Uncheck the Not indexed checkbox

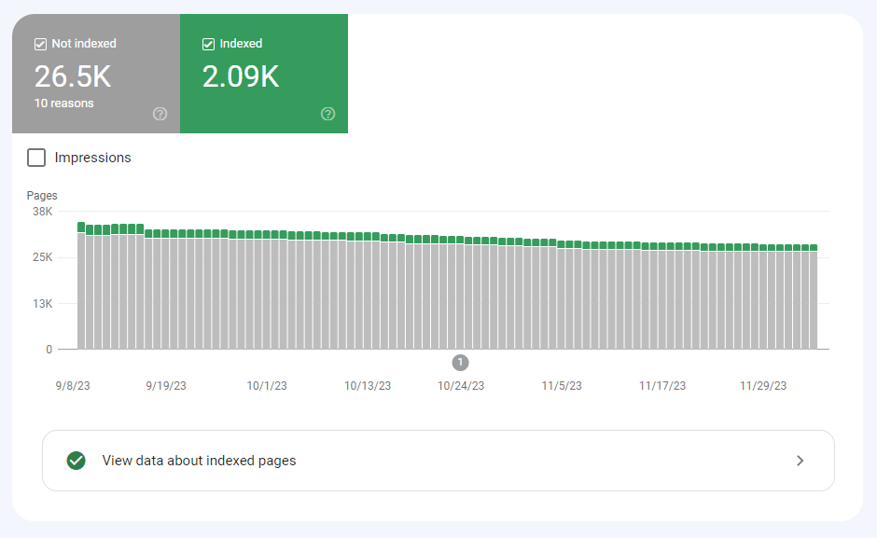pos(40,44)
